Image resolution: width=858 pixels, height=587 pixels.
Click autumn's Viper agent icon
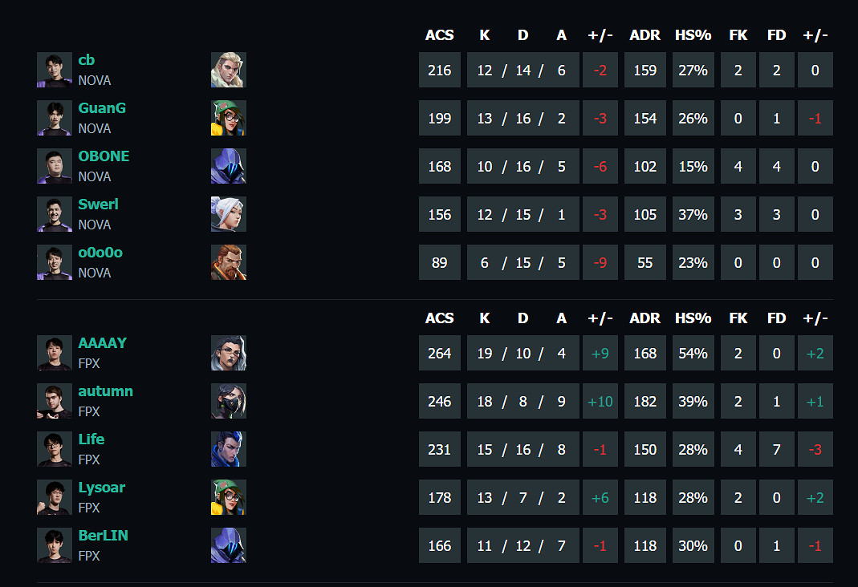pyautogui.click(x=228, y=402)
